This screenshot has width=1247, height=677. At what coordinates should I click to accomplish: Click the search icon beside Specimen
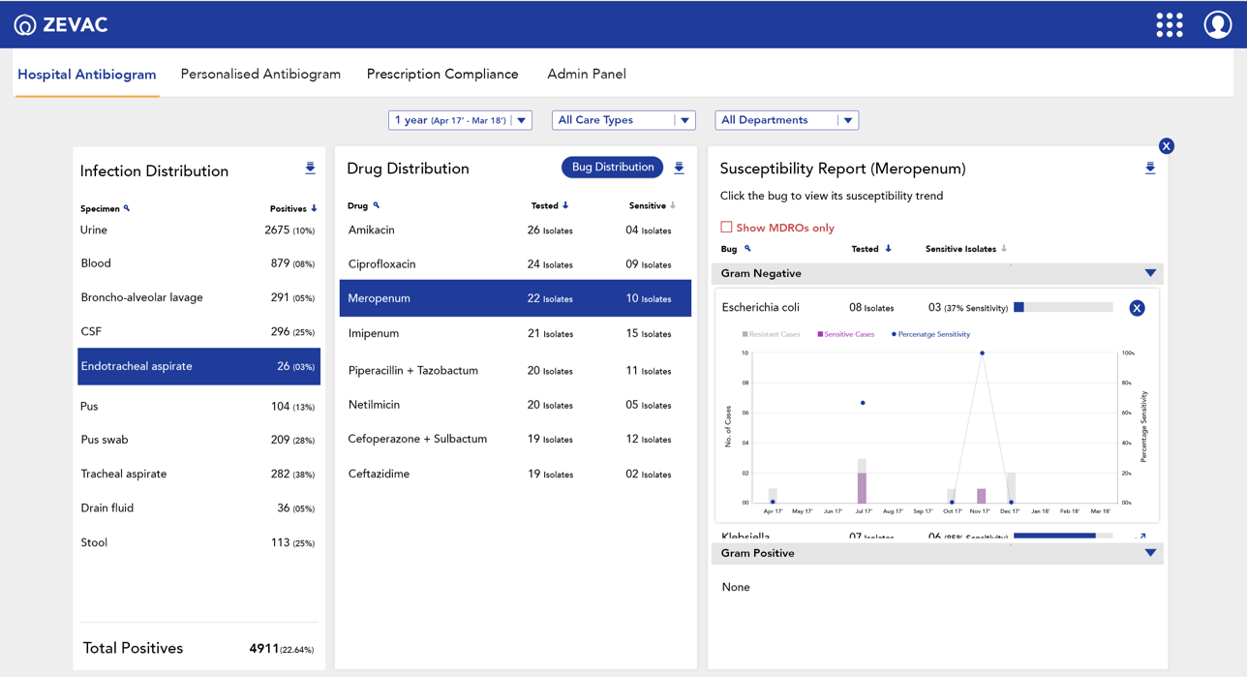(127, 208)
